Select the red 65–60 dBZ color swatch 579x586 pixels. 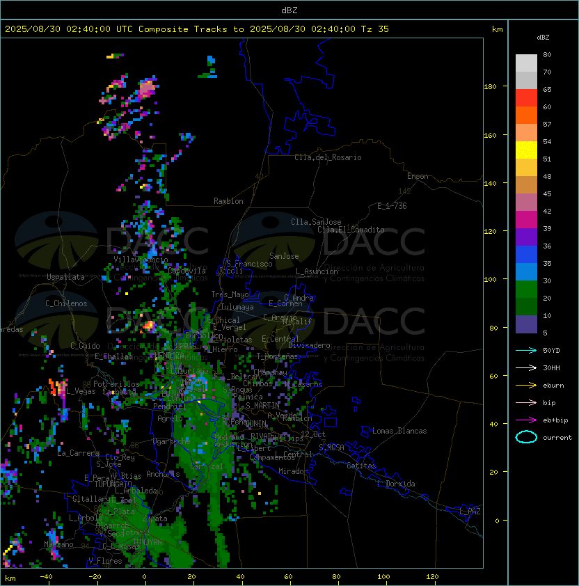coord(526,98)
